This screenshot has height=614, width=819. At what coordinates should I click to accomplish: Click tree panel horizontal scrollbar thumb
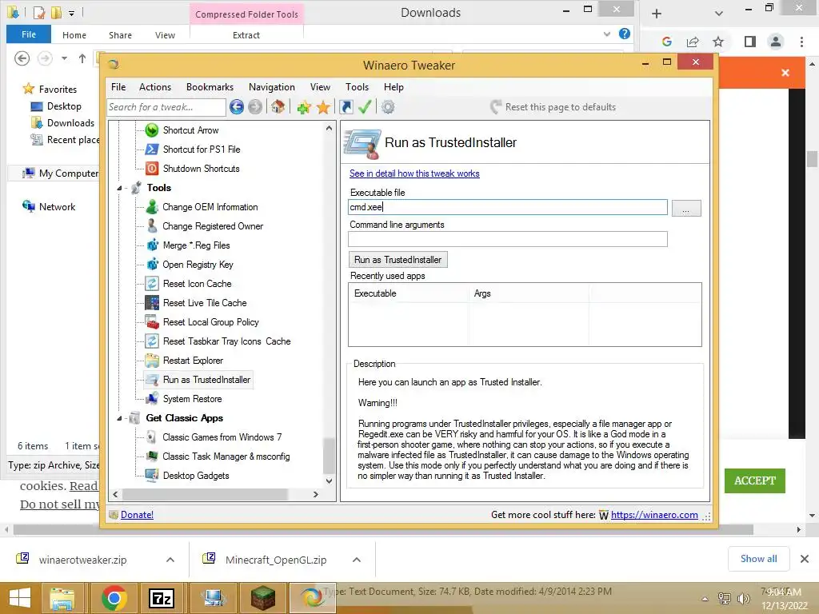coord(204,494)
